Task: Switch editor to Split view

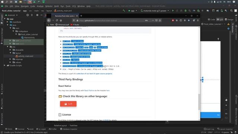Action: pyautogui.click(x=220, y=19)
